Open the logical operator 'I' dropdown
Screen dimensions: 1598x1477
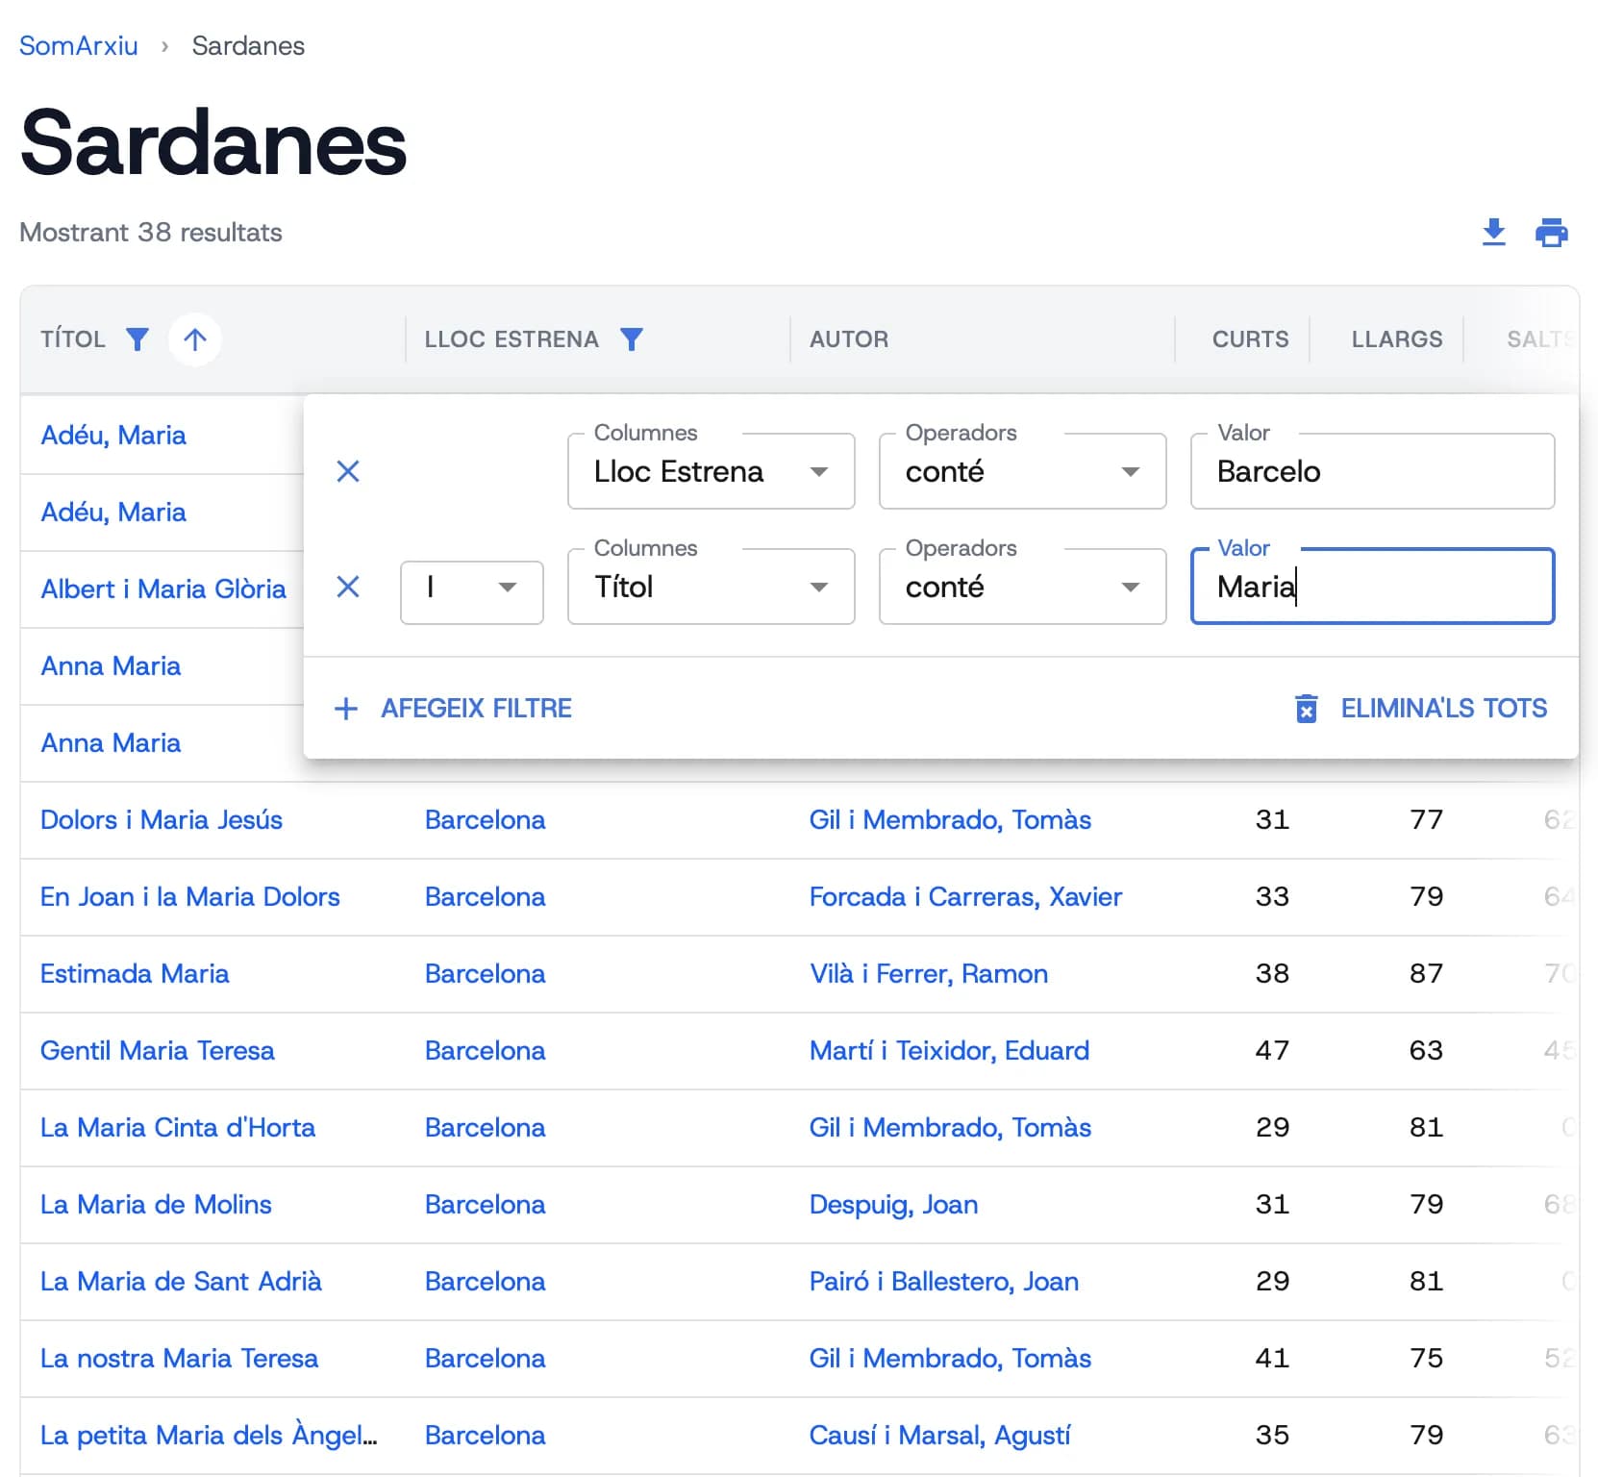pyautogui.click(x=471, y=587)
